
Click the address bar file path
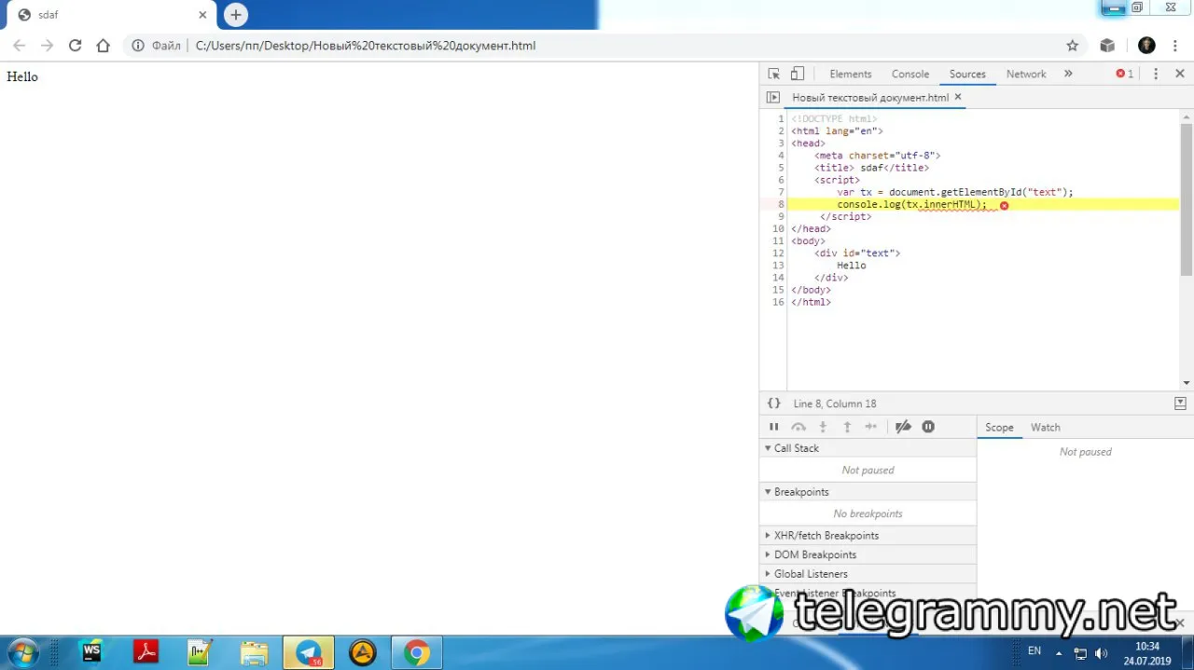366,46
